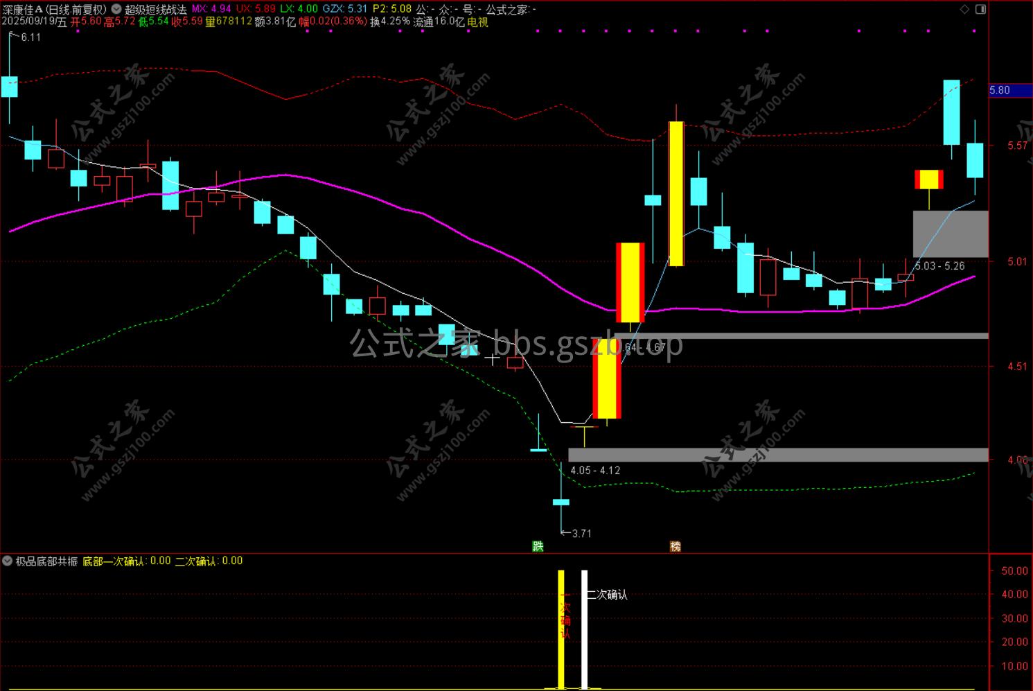This screenshot has height=691, width=1033.
Task: Click the white crosshair cursor marker
Action: (491, 359)
